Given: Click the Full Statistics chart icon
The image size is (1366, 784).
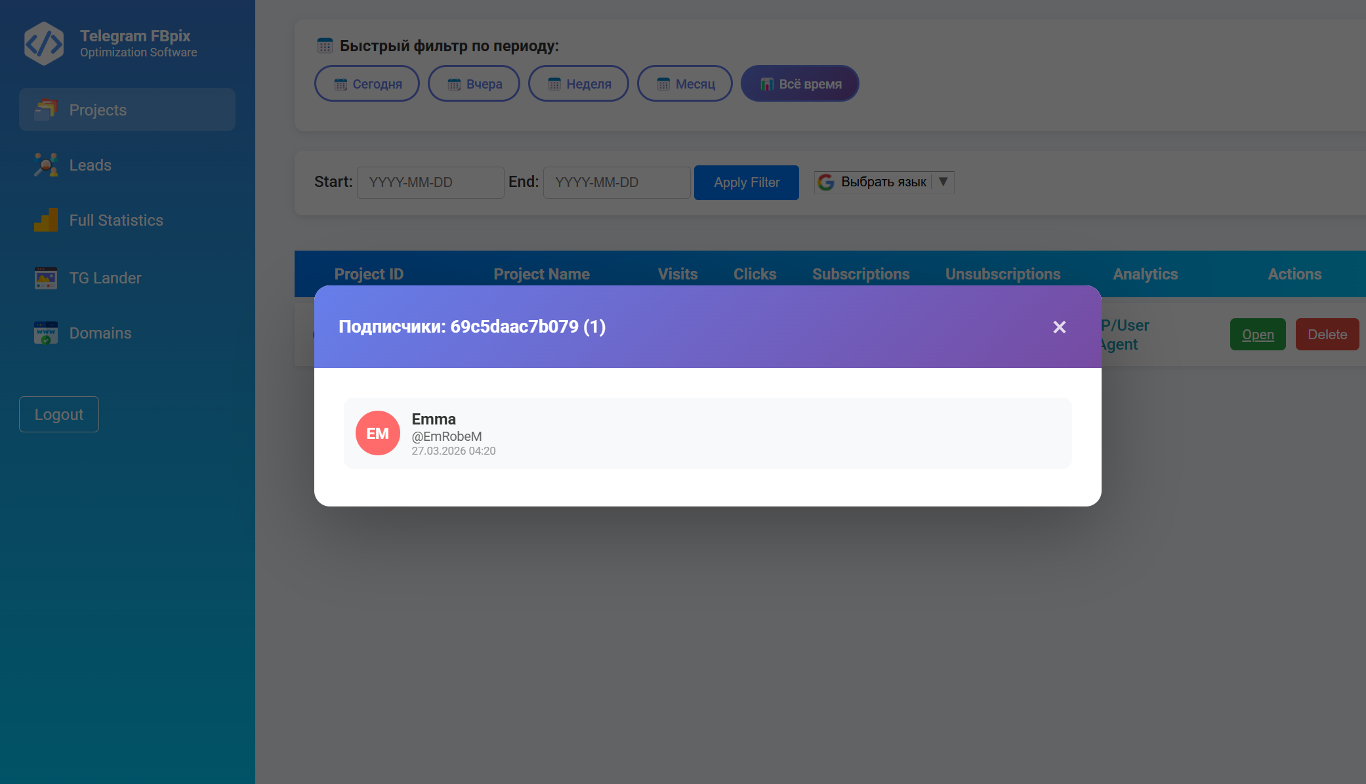Looking at the screenshot, I should coord(46,220).
